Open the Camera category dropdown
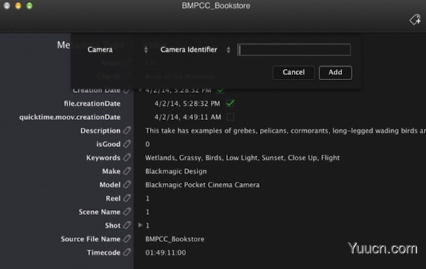426x269 pixels. (117, 50)
